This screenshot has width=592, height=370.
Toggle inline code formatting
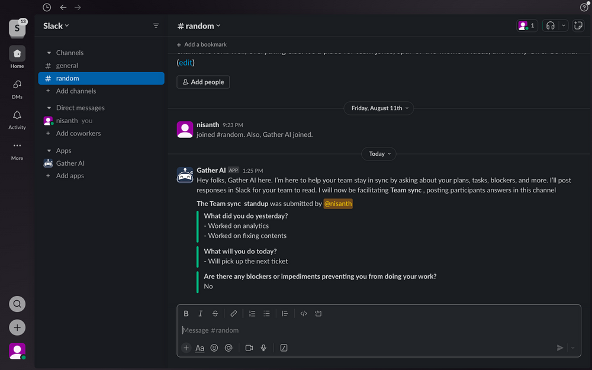click(x=304, y=313)
